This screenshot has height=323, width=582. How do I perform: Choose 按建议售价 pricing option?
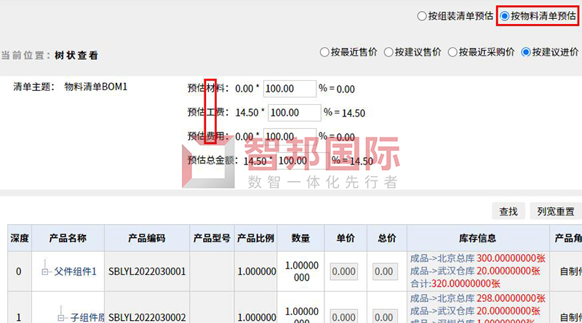(x=389, y=52)
